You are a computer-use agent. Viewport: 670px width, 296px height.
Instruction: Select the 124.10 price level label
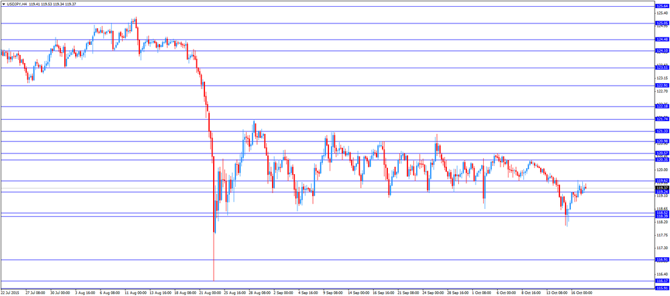click(662, 51)
